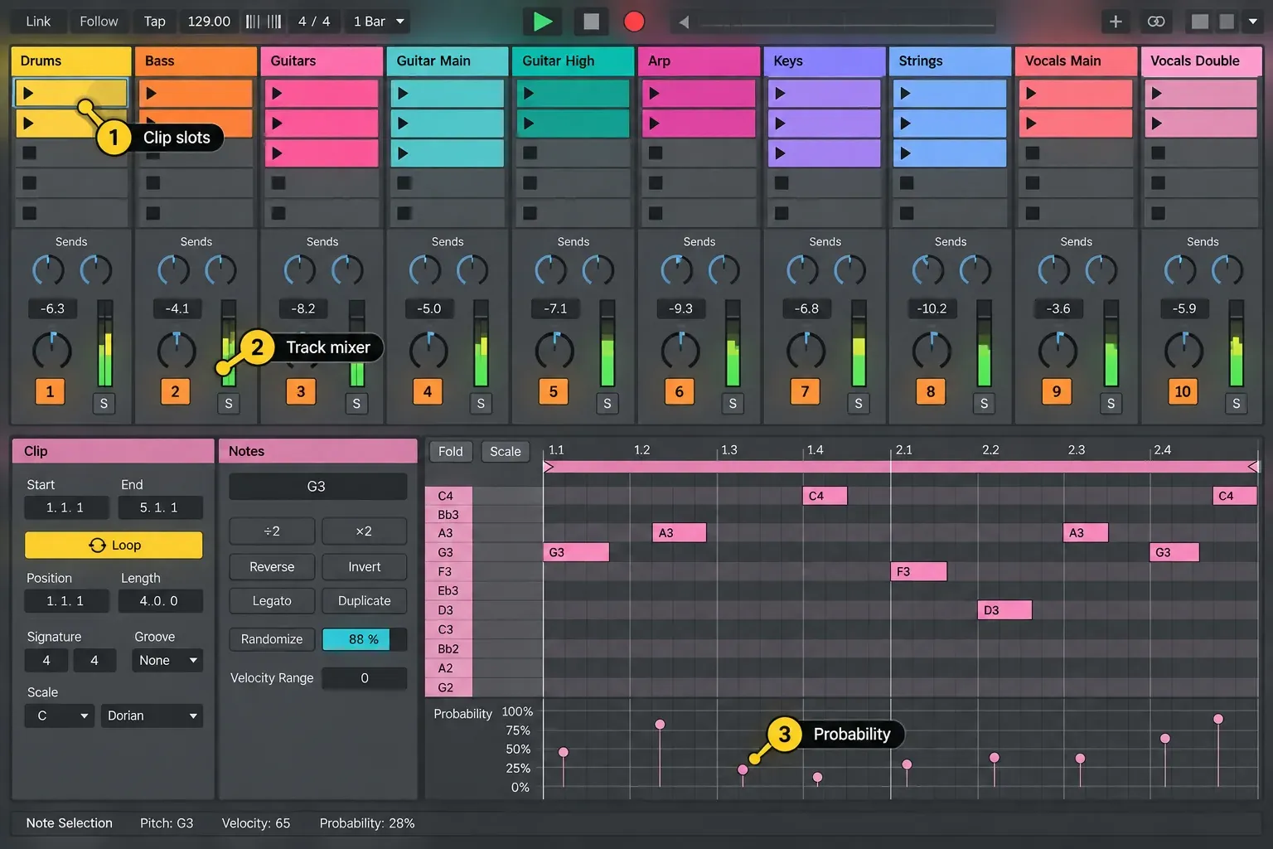Click the Bass track volume meter
Screen dimensions: 1273x849
(x=229, y=343)
